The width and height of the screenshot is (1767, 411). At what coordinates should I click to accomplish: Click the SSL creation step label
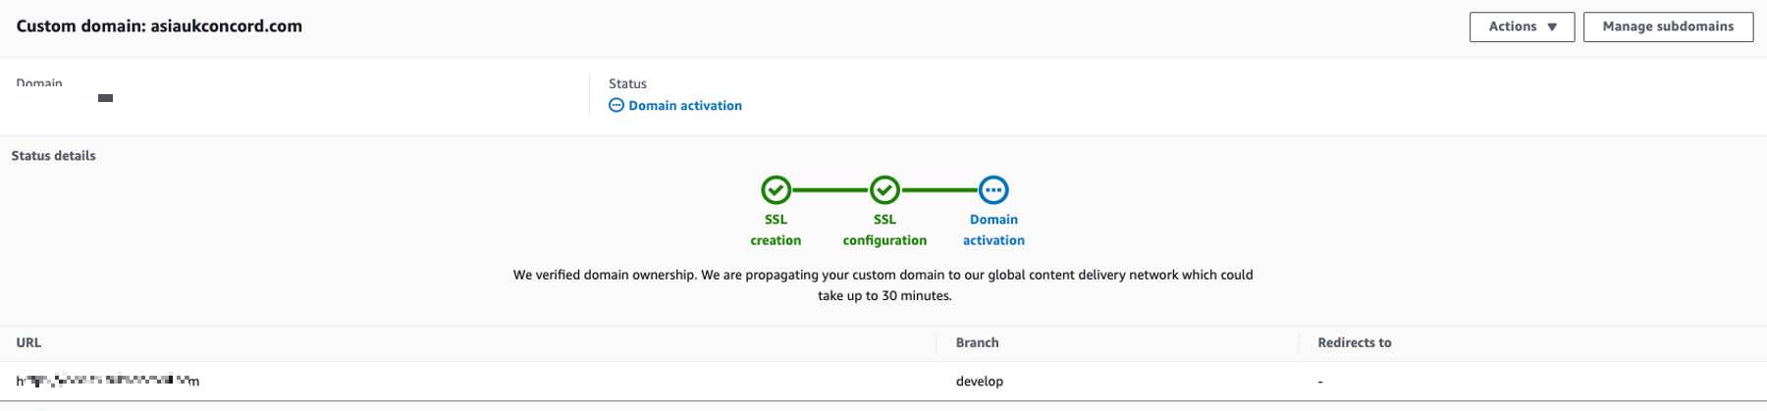coord(776,230)
